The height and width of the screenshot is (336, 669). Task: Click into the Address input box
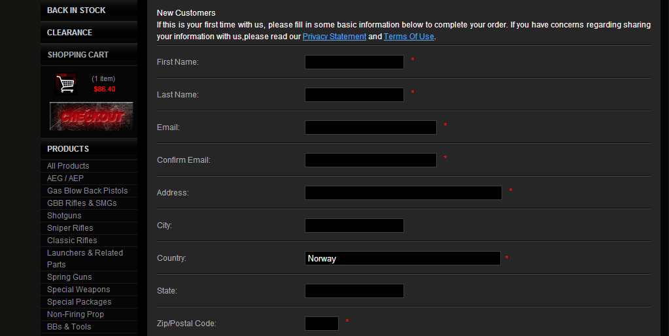pos(403,193)
